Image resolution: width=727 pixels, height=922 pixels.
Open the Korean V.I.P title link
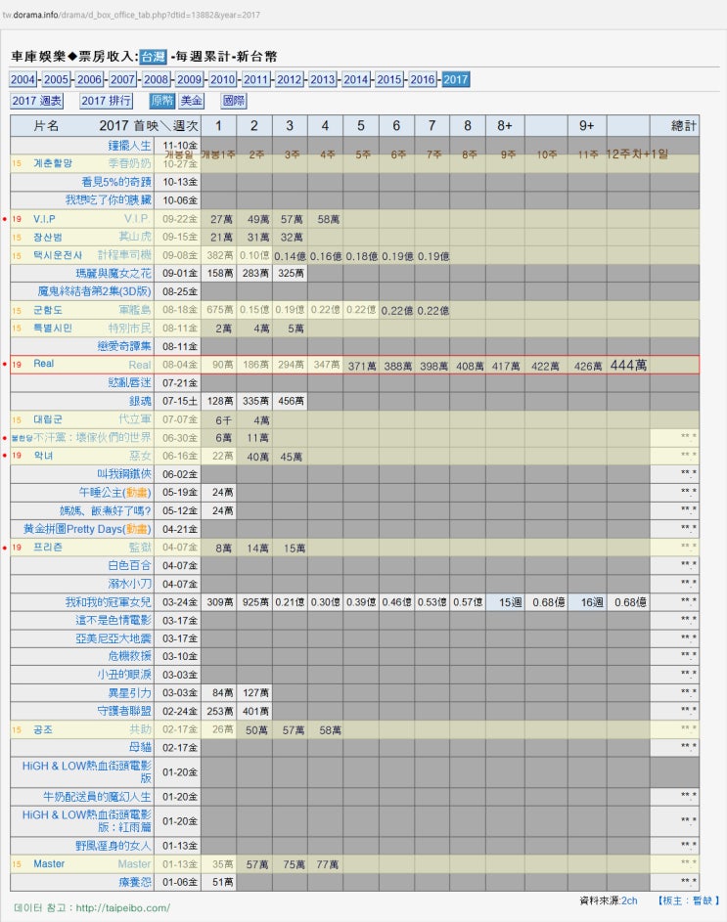tap(44, 219)
